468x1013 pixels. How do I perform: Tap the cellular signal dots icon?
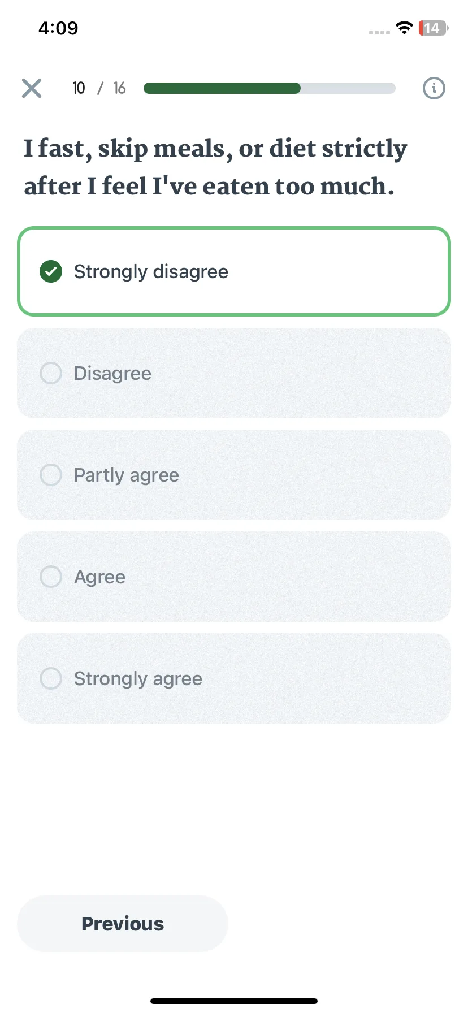[x=379, y=32]
